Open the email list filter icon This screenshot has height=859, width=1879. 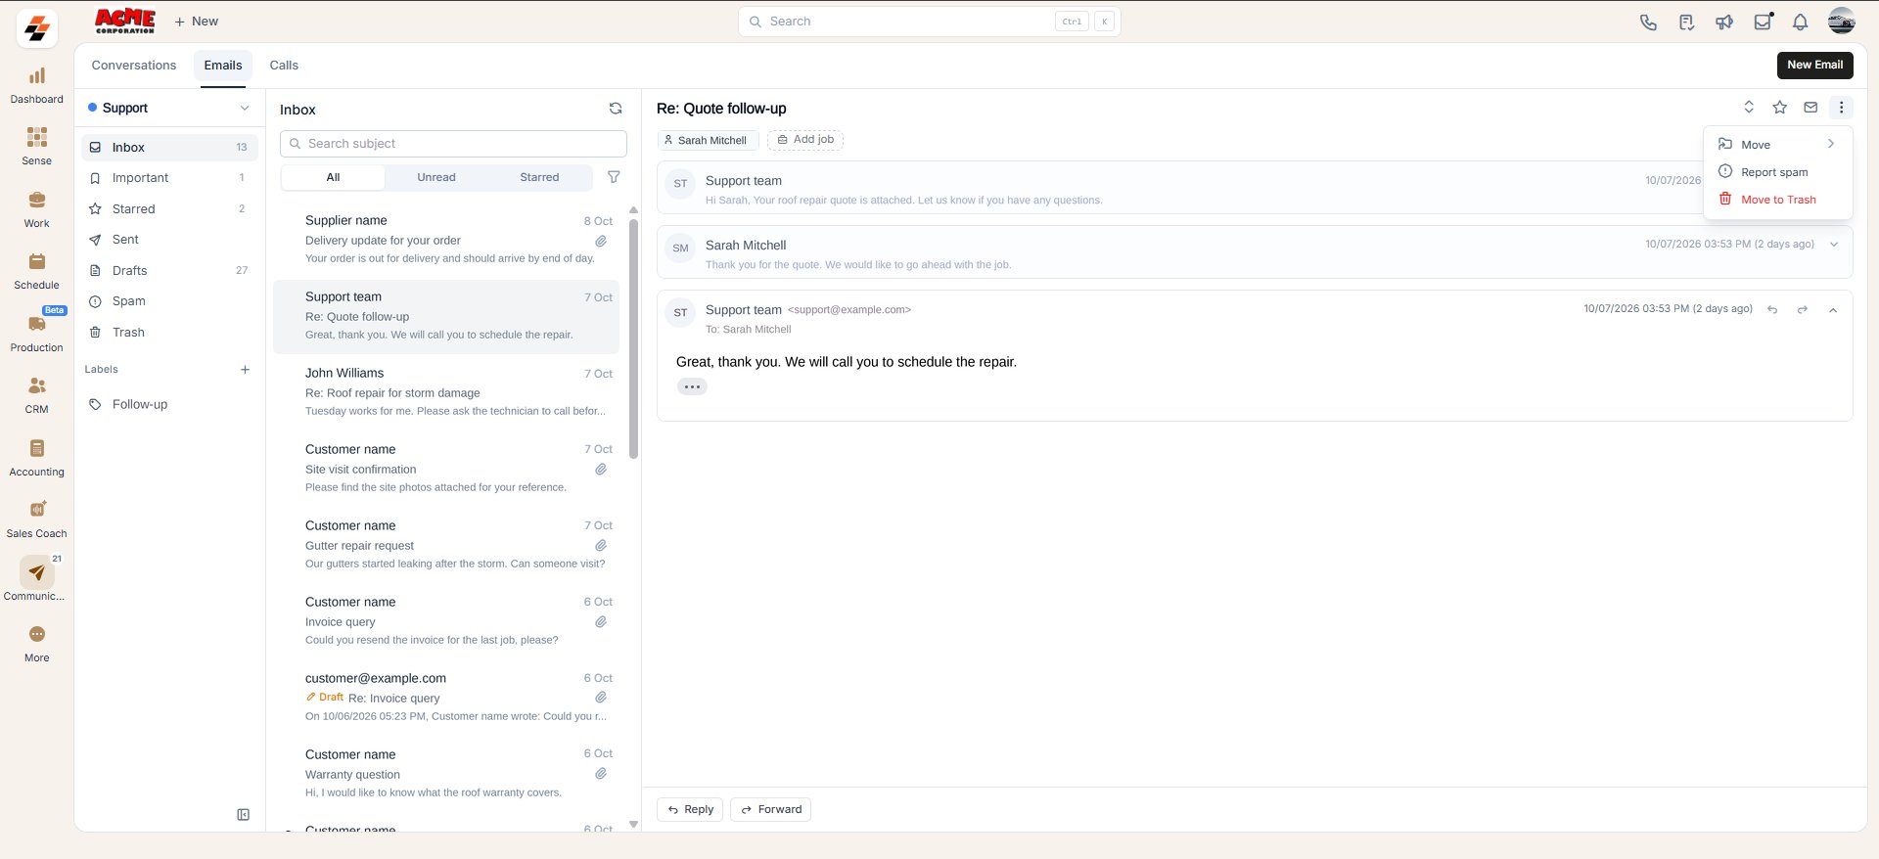tap(614, 177)
